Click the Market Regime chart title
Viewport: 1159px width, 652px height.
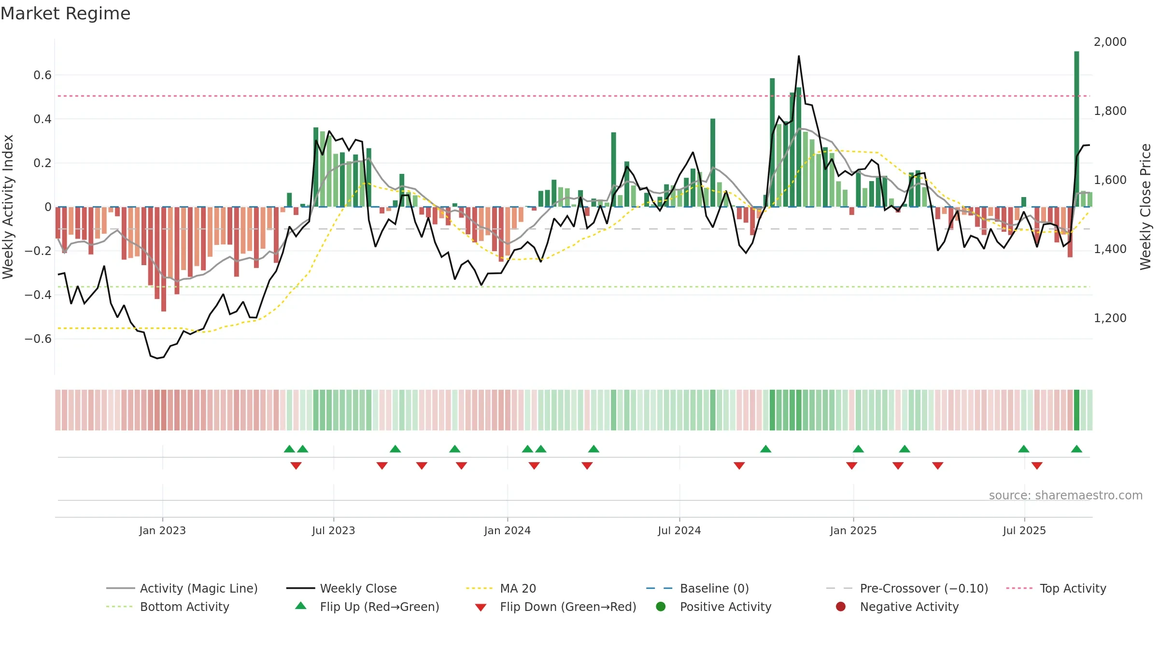tap(65, 14)
